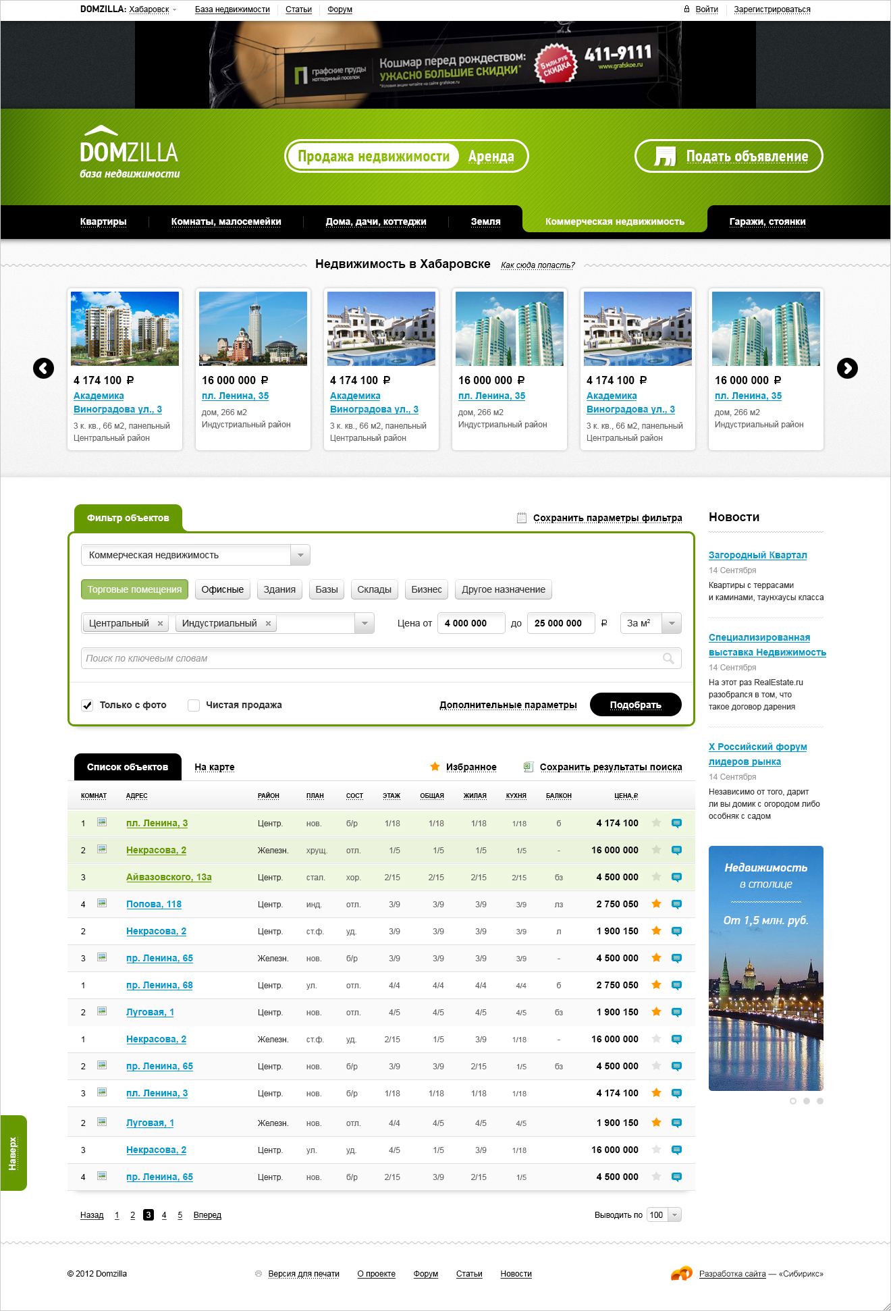Expand Дополнительные параметры
Viewport: 891px width, 1311px height.
pyautogui.click(x=508, y=705)
